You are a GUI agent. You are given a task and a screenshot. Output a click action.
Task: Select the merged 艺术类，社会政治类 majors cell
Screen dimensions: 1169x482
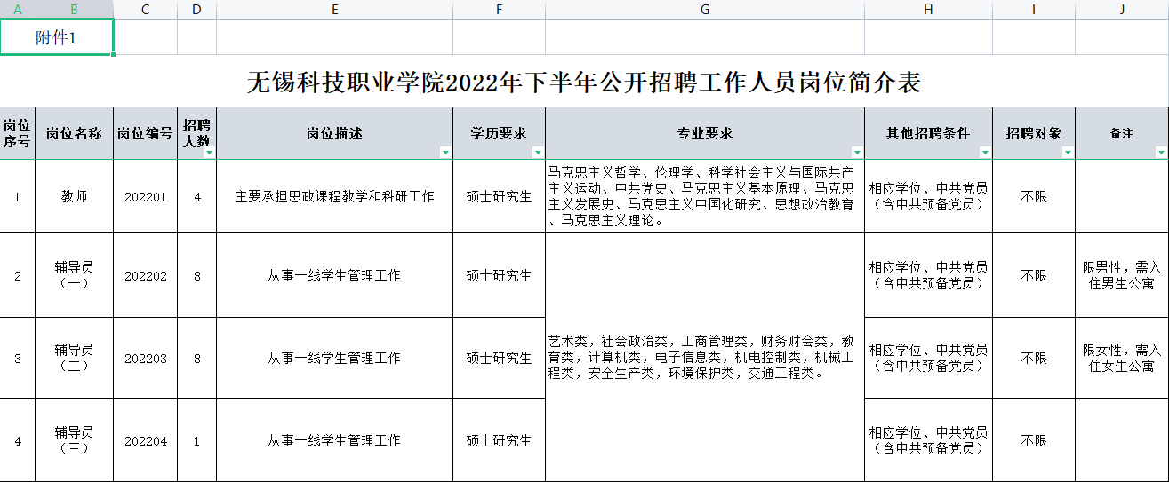click(x=705, y=357)
